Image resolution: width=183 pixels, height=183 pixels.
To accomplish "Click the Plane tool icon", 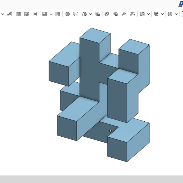I will 142,14.
